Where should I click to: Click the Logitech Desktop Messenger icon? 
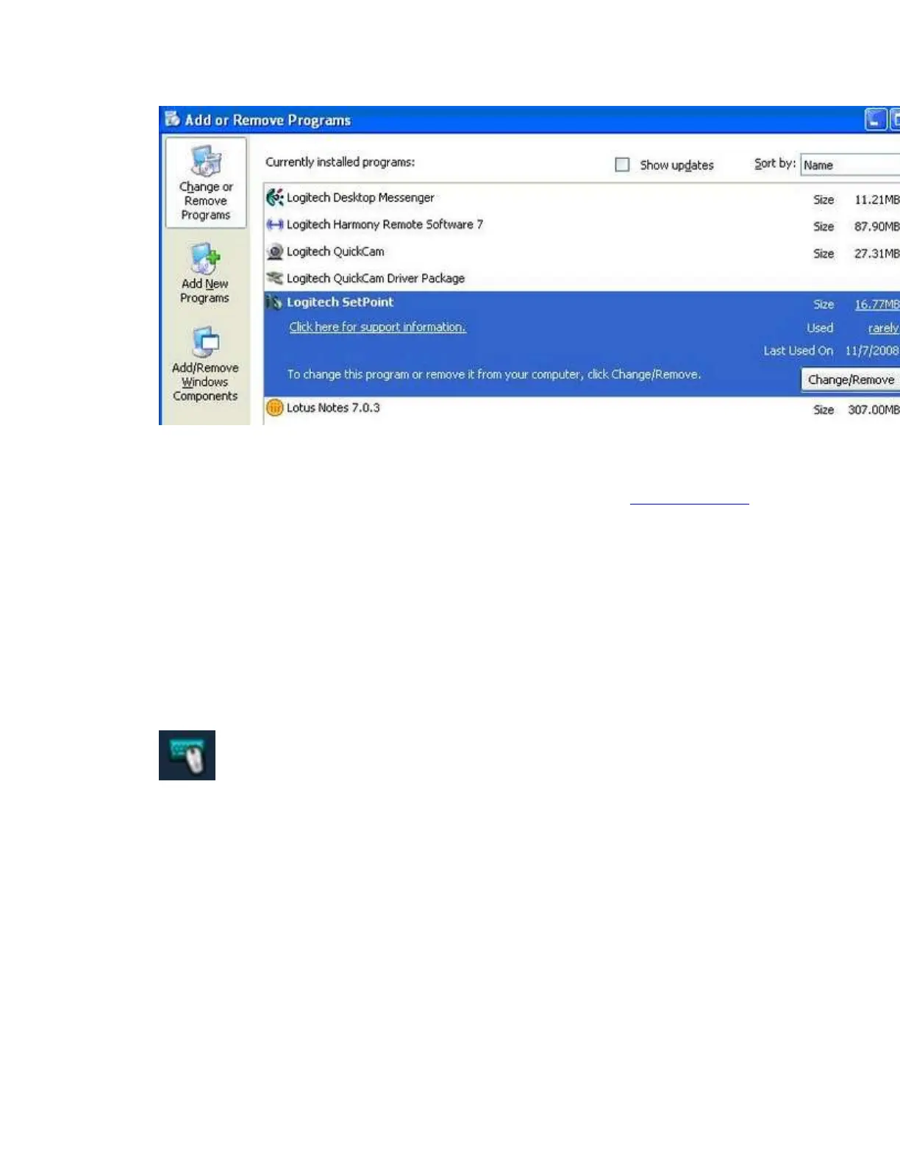tap(275, 197)
